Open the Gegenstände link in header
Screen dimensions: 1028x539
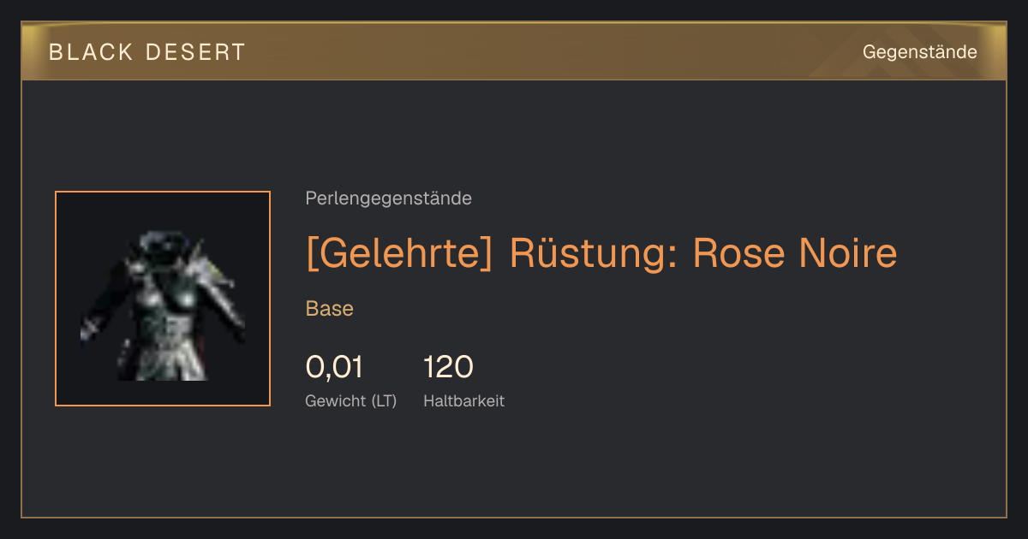(x=919, y=52)
